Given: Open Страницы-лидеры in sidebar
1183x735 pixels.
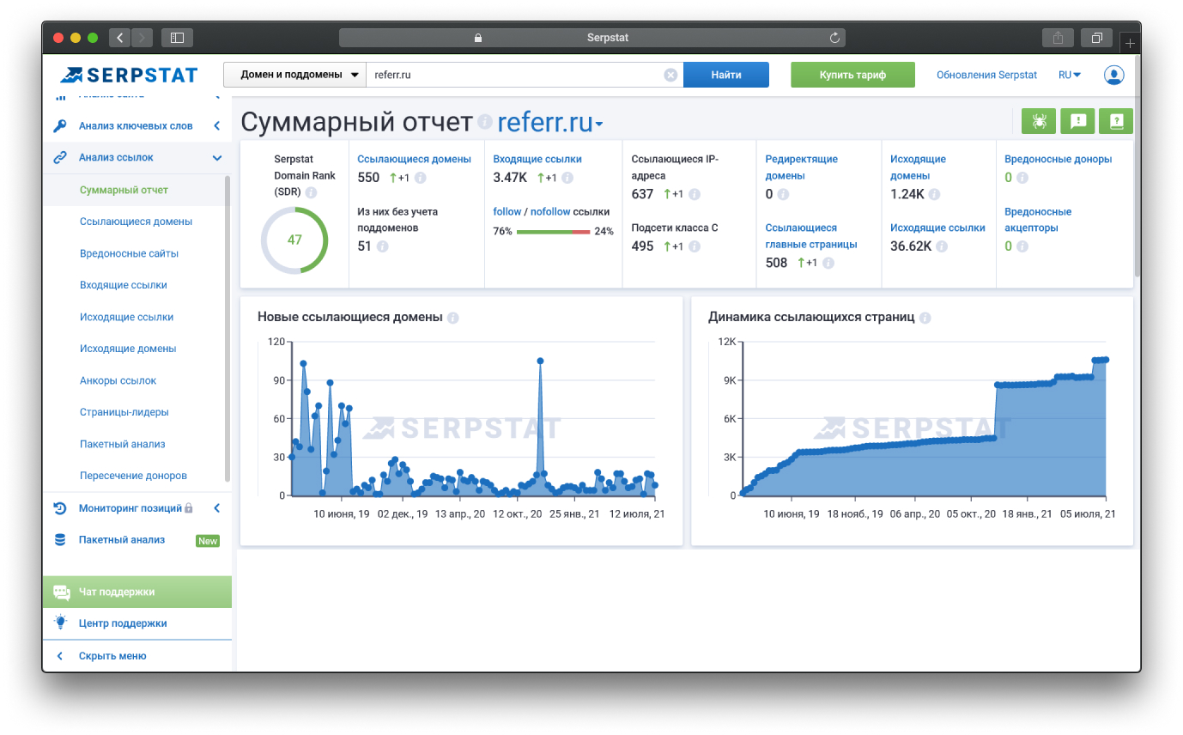Looking at the screenshot, I should (124, 412).
